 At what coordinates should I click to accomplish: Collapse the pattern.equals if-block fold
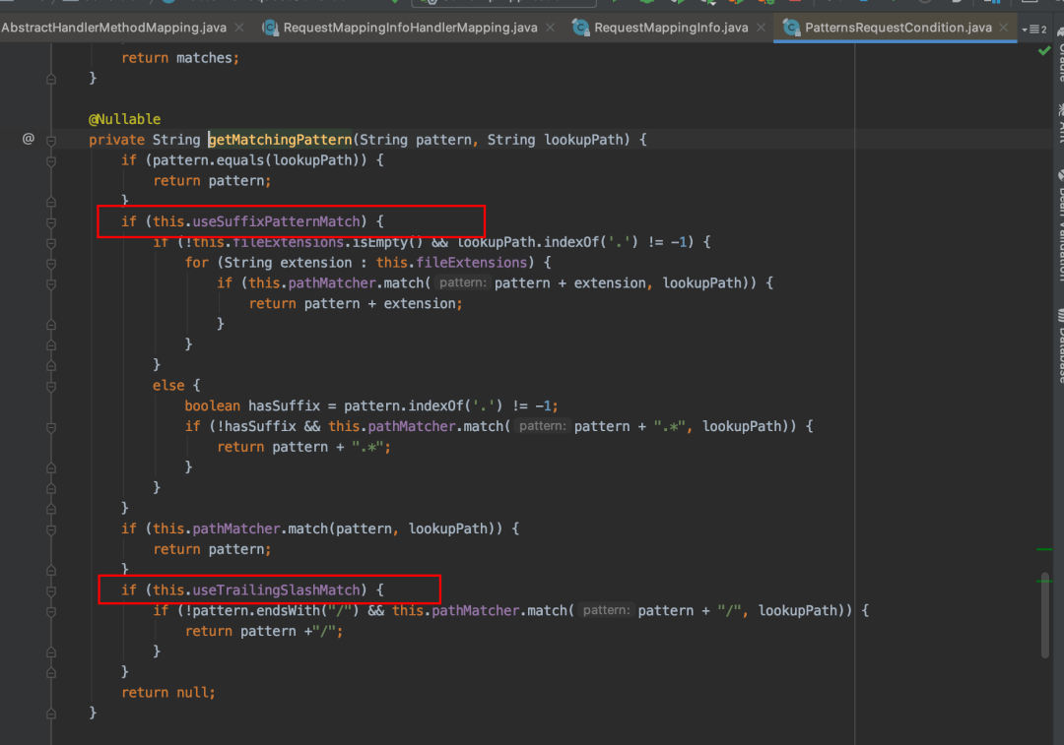(x=51, y=160)
